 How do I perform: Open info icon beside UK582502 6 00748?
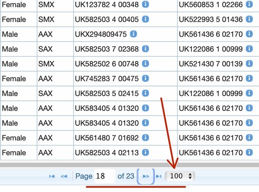[146, 64]
